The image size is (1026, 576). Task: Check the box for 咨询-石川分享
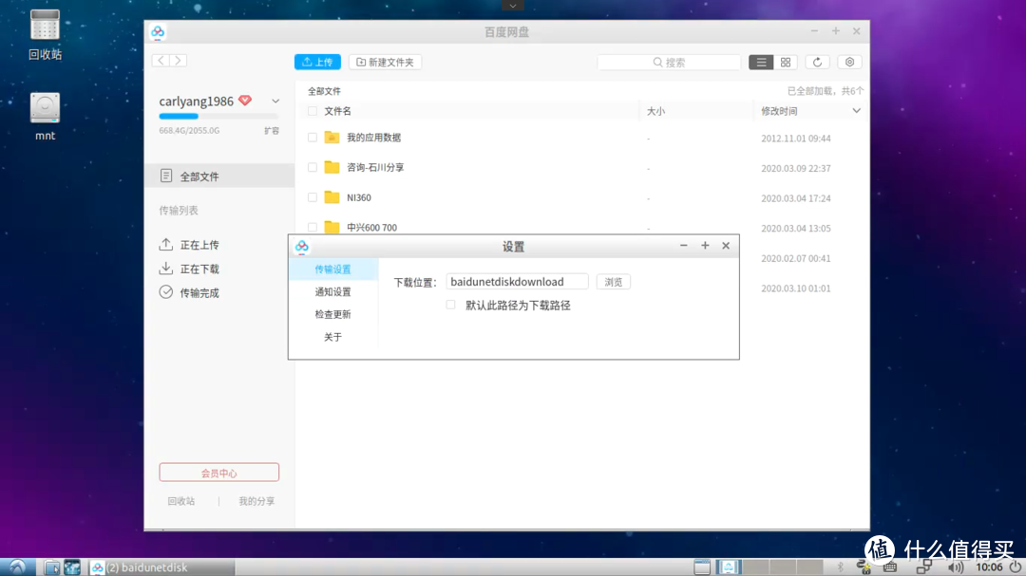coord(313,167)
